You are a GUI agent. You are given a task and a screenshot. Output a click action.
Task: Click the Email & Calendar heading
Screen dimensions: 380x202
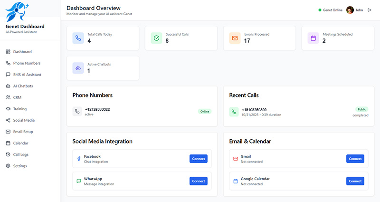pos(250,141)
